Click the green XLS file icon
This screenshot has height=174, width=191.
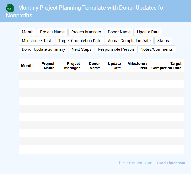pos(10,8)
